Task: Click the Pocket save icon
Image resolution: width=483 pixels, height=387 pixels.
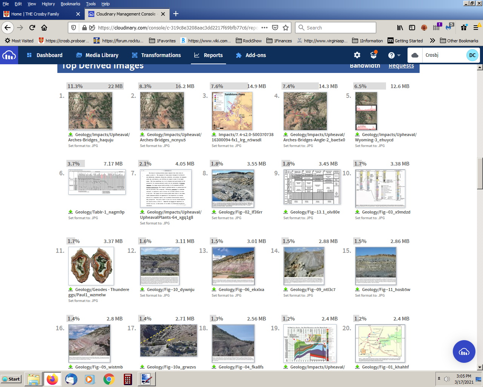Action: (275, 28)
